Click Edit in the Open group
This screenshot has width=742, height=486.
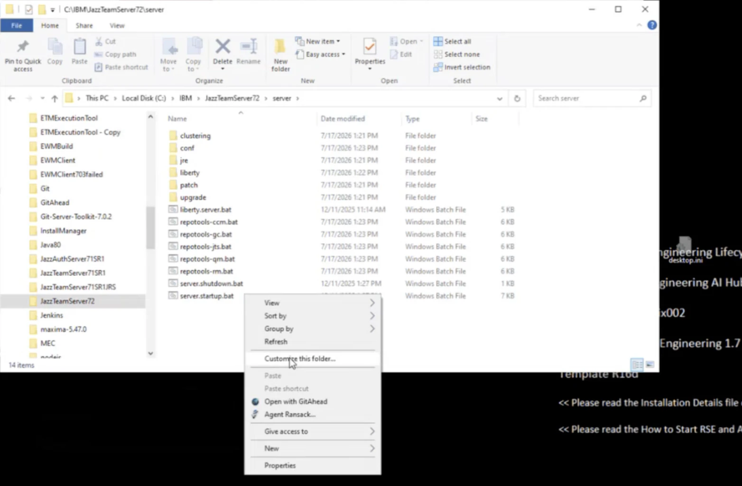[x=401, y=54]
